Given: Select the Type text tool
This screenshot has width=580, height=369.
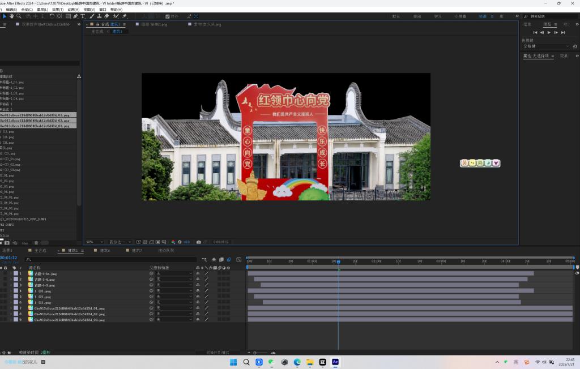Looking at the screenshot, I should coord(83,16).
